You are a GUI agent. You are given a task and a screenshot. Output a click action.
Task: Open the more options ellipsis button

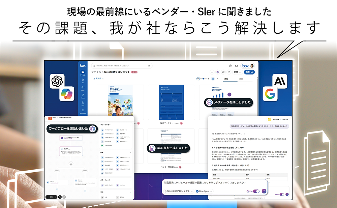(212, 72)
